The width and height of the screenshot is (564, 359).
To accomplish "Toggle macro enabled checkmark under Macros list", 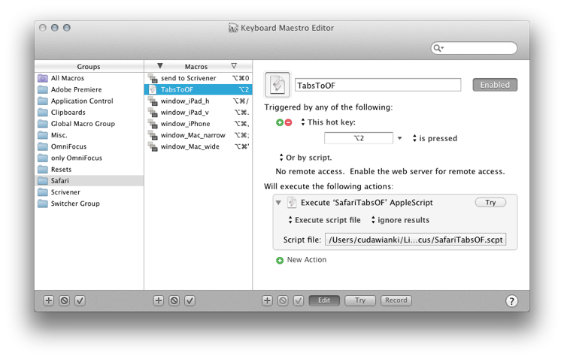I will (190, 300).
